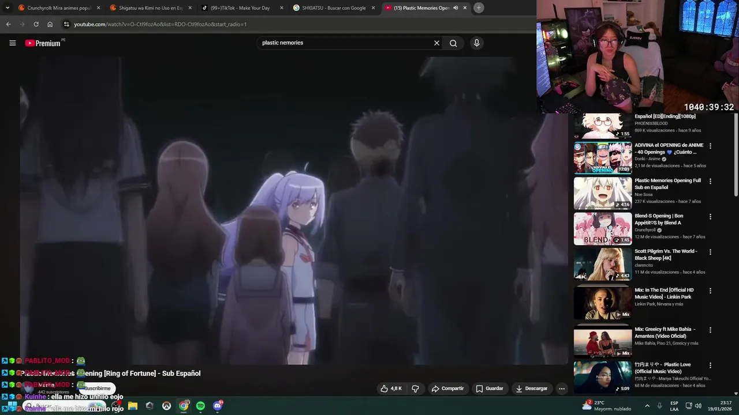Open Español ED Ending 1080p video title

coord(665,116)
